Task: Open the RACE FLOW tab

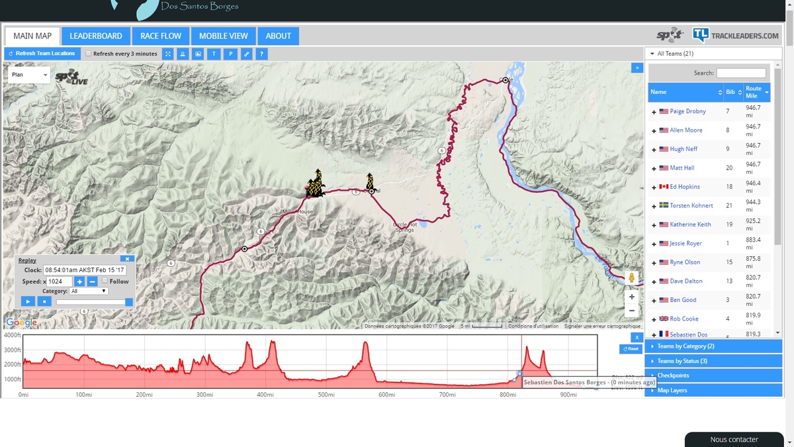Action: 161,36
